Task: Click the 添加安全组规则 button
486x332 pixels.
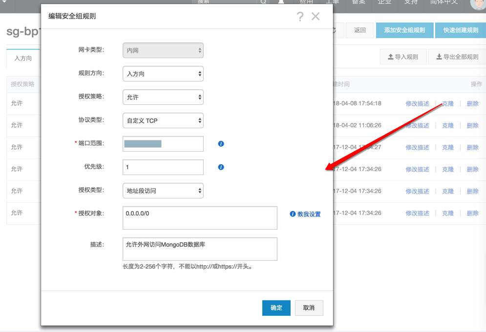Action: pos(404,30)
